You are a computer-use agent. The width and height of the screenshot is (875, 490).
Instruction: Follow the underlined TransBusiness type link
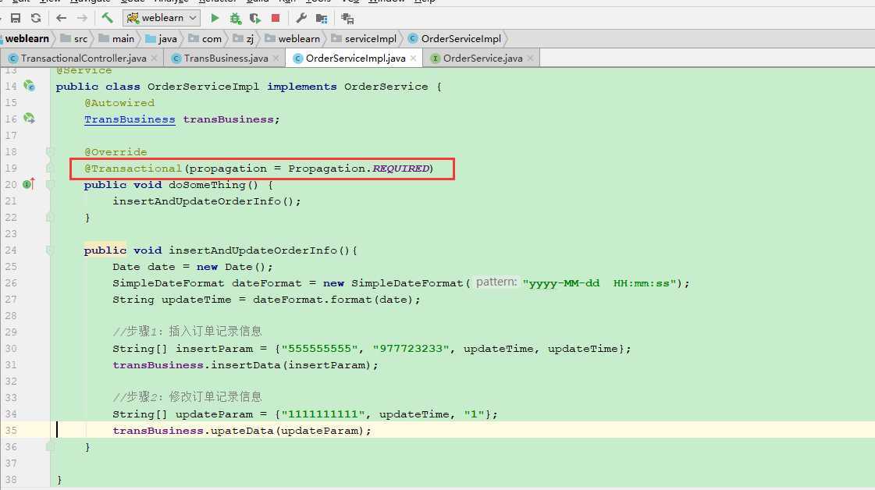point(130,119)
